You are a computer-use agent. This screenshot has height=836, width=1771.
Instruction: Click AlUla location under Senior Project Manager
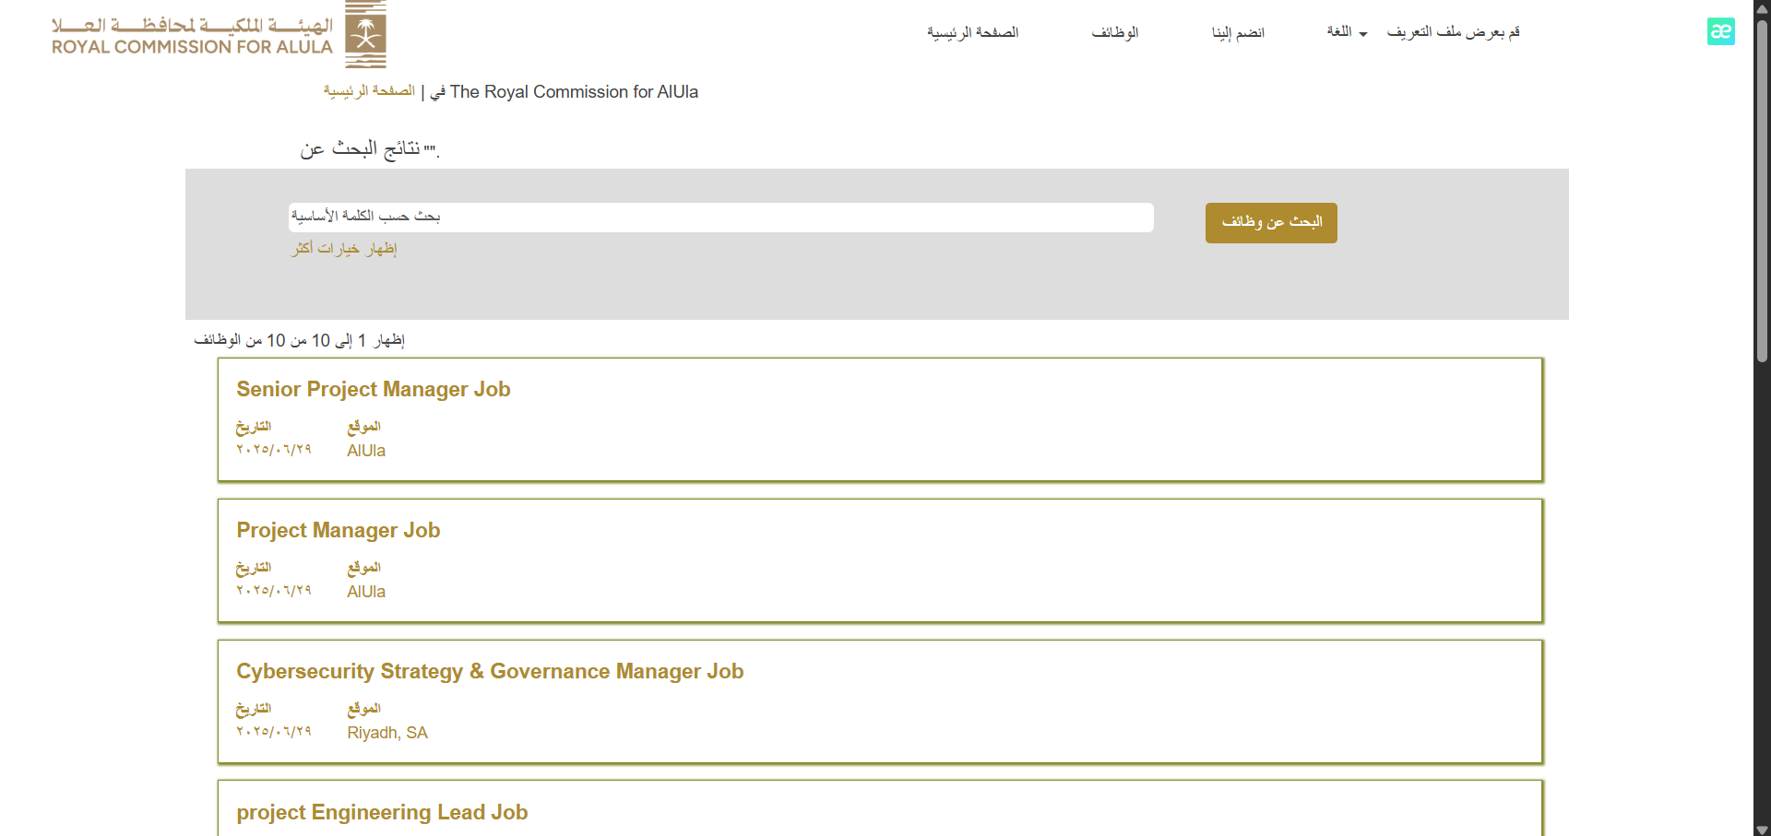click(366, 451)
